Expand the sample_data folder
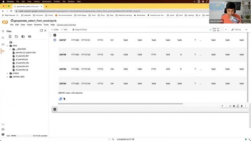Viewport: 251px width, 141px height. 7,77
